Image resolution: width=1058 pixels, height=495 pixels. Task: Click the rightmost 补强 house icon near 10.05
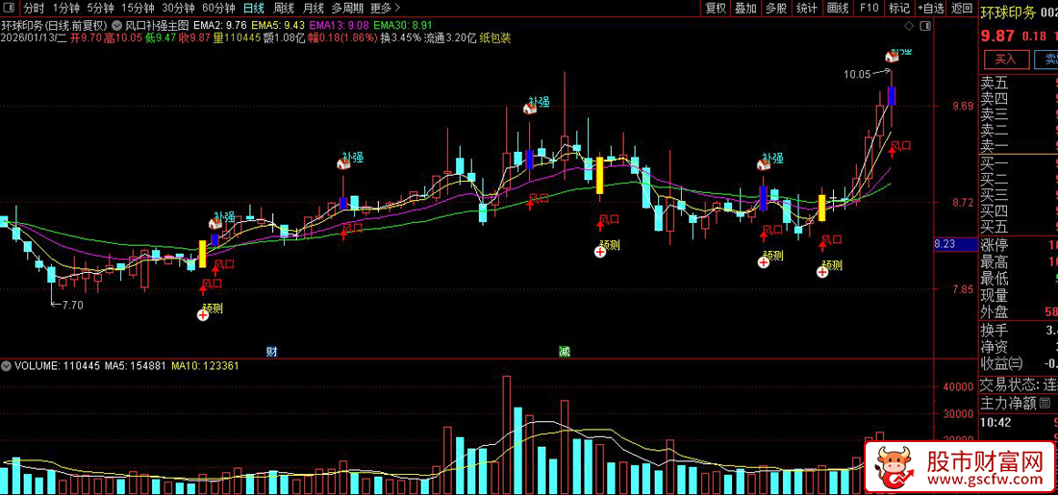tap(893, 57)
